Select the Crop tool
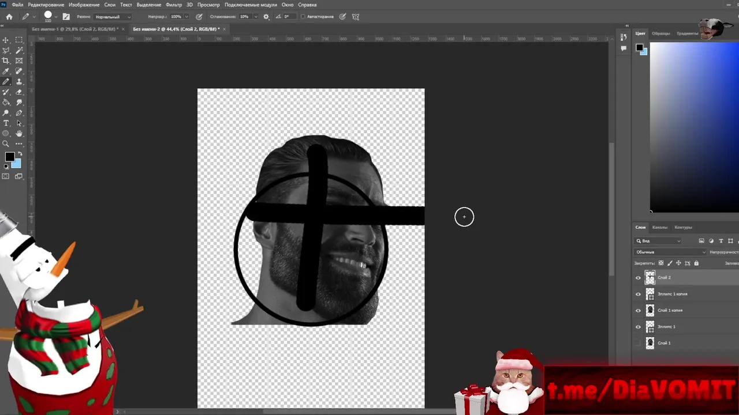This screenshot has height=415, width=739. 6,61
